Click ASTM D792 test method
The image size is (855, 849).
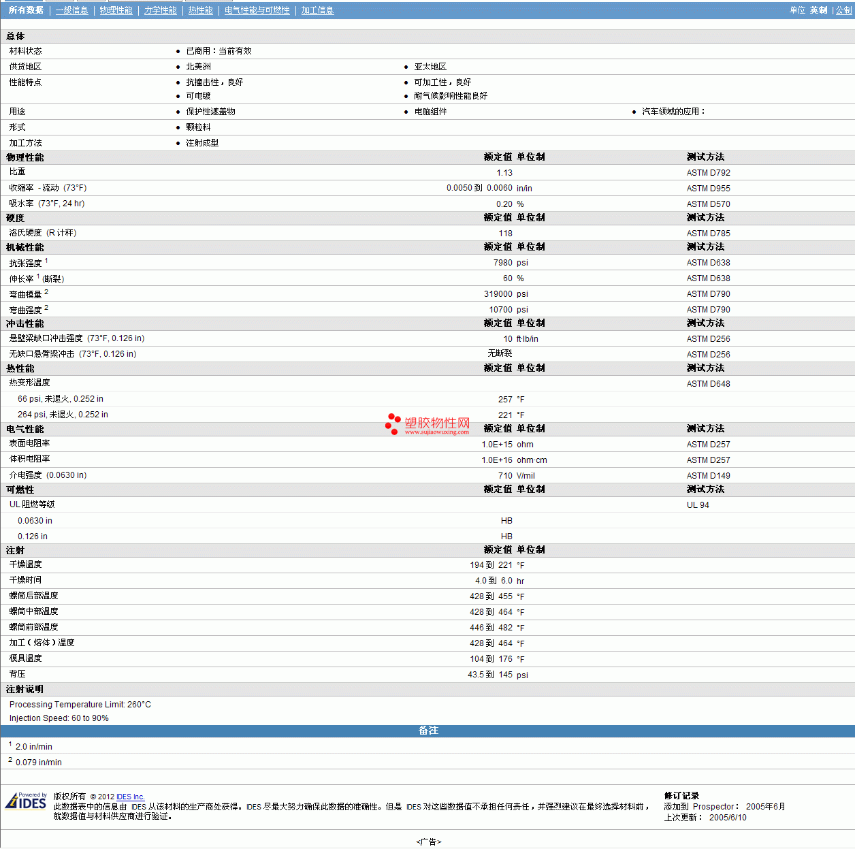708,173
